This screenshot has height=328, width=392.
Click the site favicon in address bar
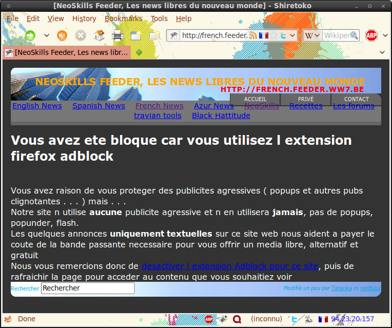(x=174, y=35)
